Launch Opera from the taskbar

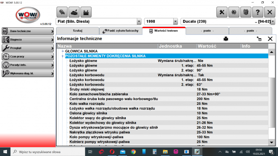(x=112, y=152)
